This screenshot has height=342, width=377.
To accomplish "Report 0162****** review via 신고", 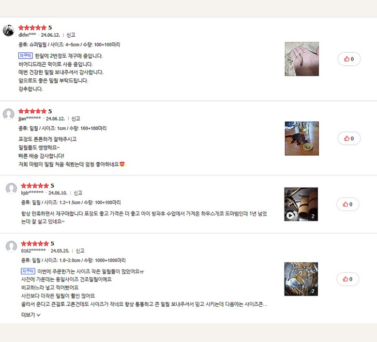I will 80,251.
